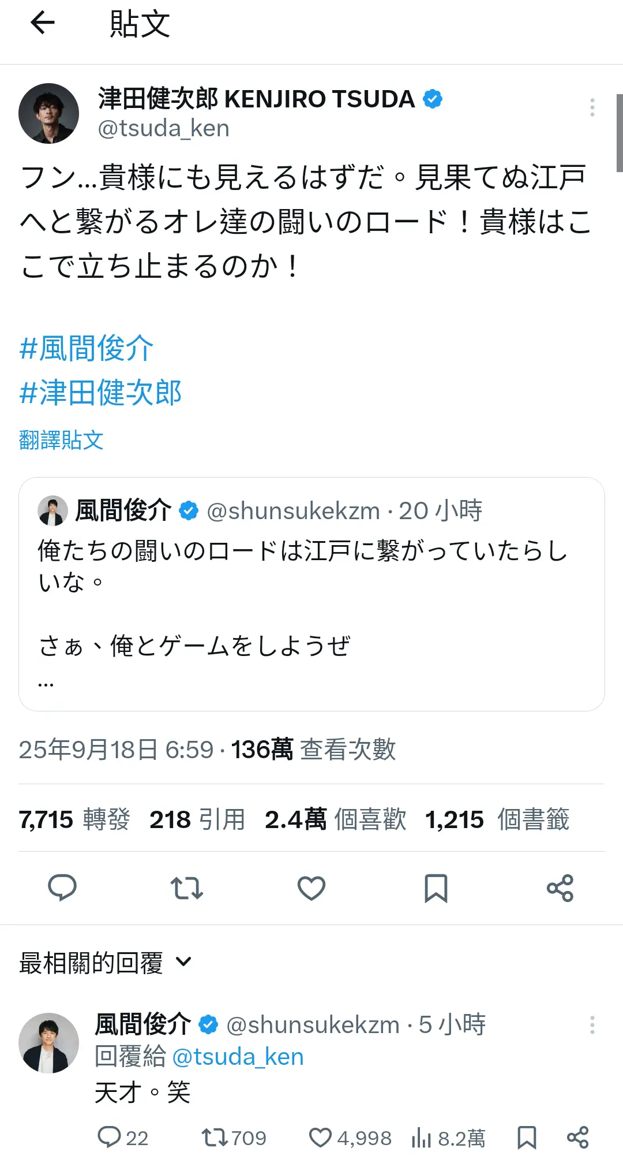Tap the reply count icon showing 22
This screenshot has width=623, height=1163.
[x=109, y=1138]
